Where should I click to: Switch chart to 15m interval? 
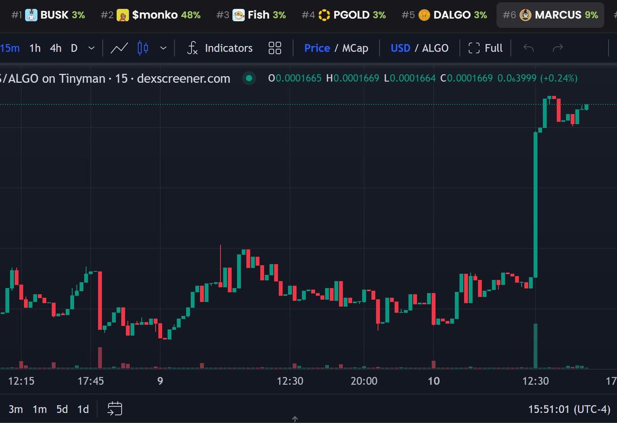(x=10, y=48)
